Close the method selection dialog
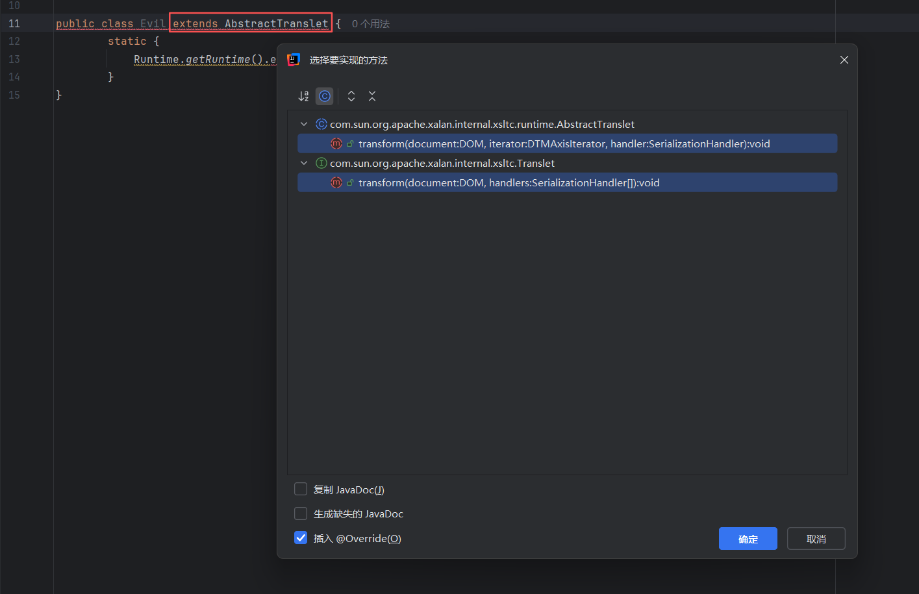 click(x=844, y=60)
